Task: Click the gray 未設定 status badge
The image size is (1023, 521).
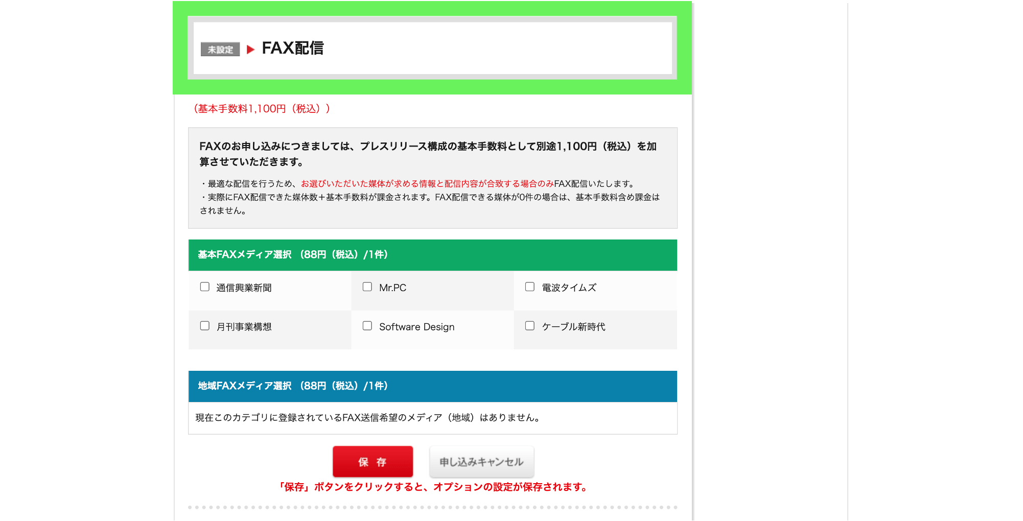Action: 220,50
